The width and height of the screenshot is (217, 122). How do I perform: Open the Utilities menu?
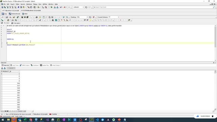[45, 4]
